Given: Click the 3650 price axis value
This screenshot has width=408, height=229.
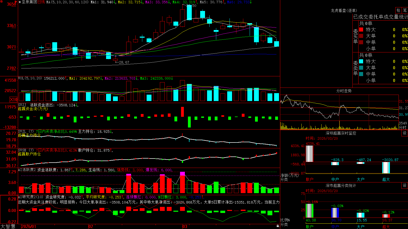Looking at the screenshot, I should tap(11, 4).
